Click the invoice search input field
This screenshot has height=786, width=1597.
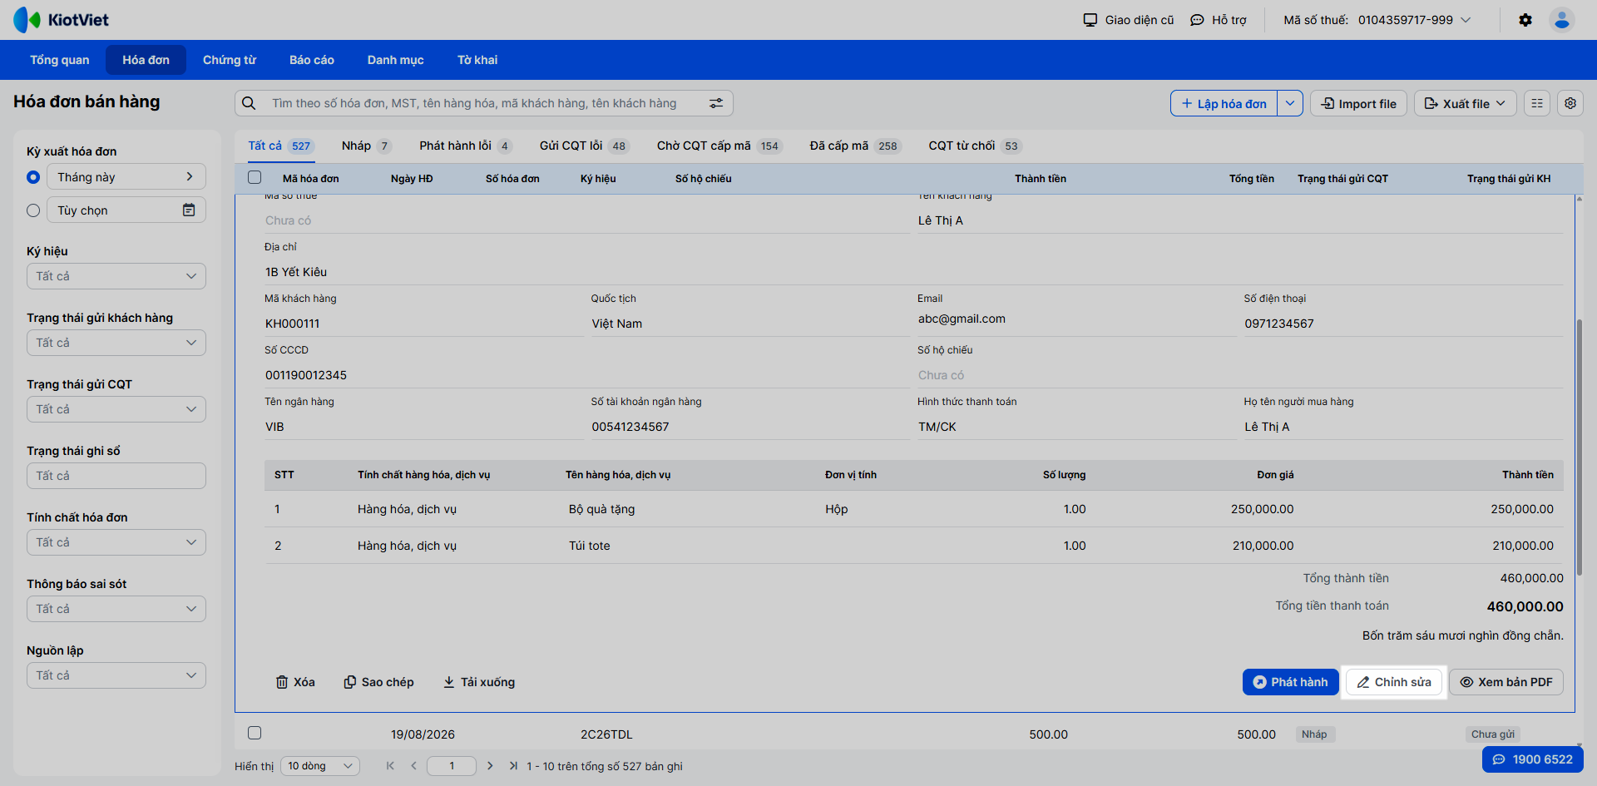click(484, 103)
